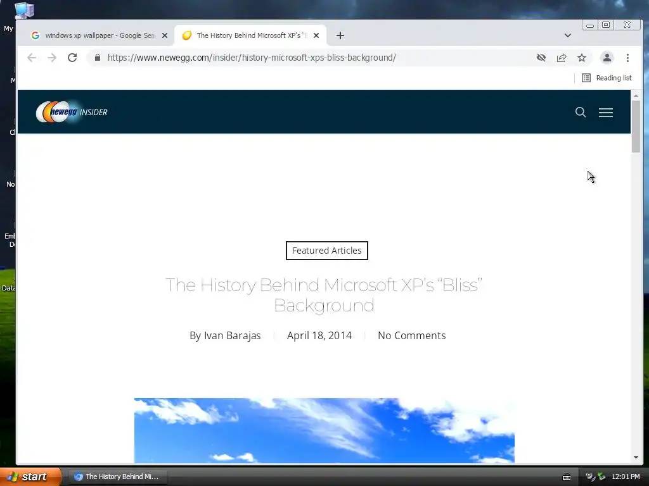
Task: Select the Chrome taskbar button
Action: coord(117,477)
